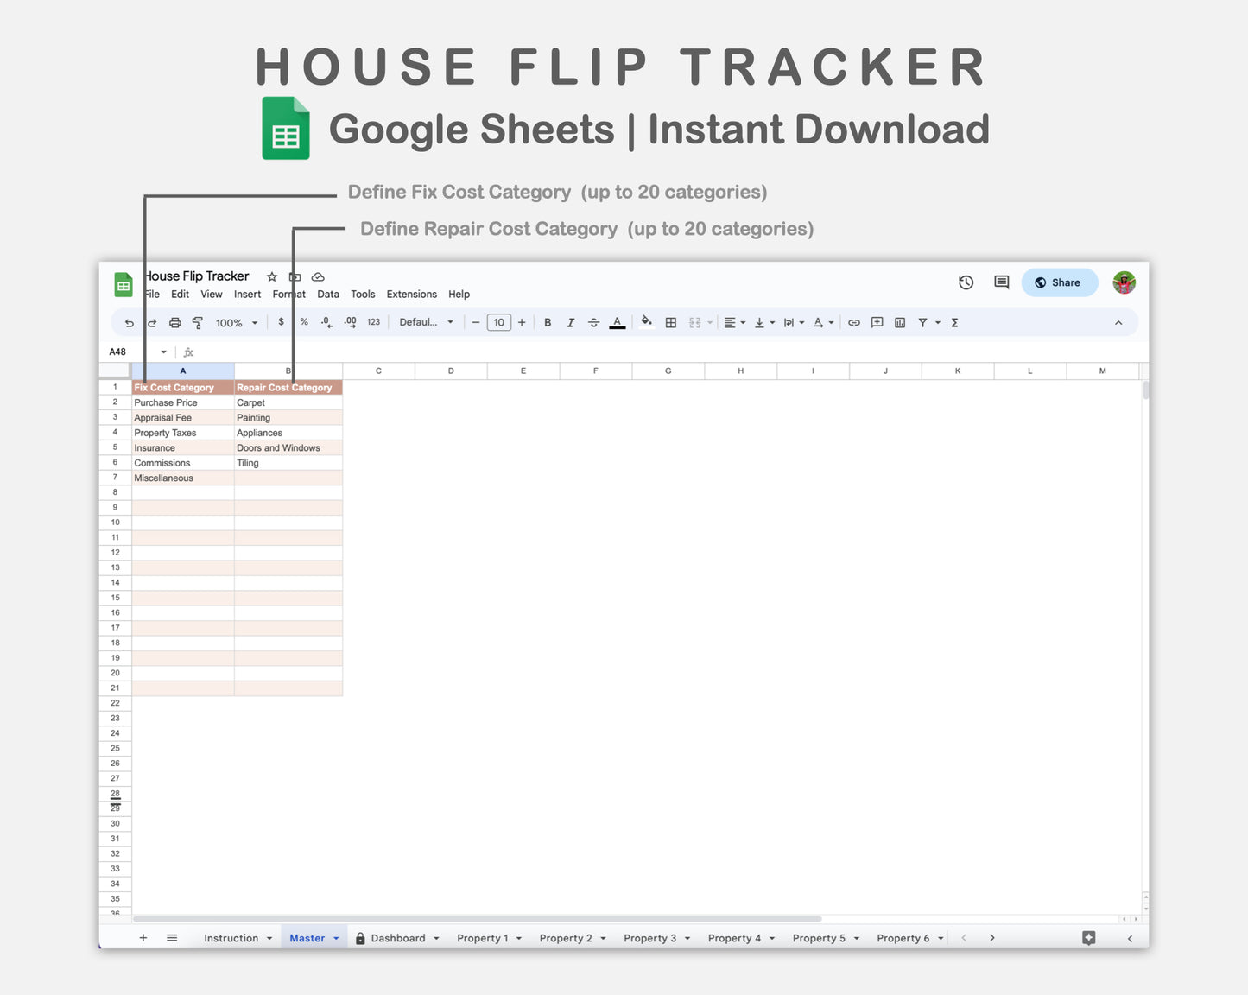Toggle bold formatting
Image resolution: width=1248 pixels, height=995 pixels.
548,322
